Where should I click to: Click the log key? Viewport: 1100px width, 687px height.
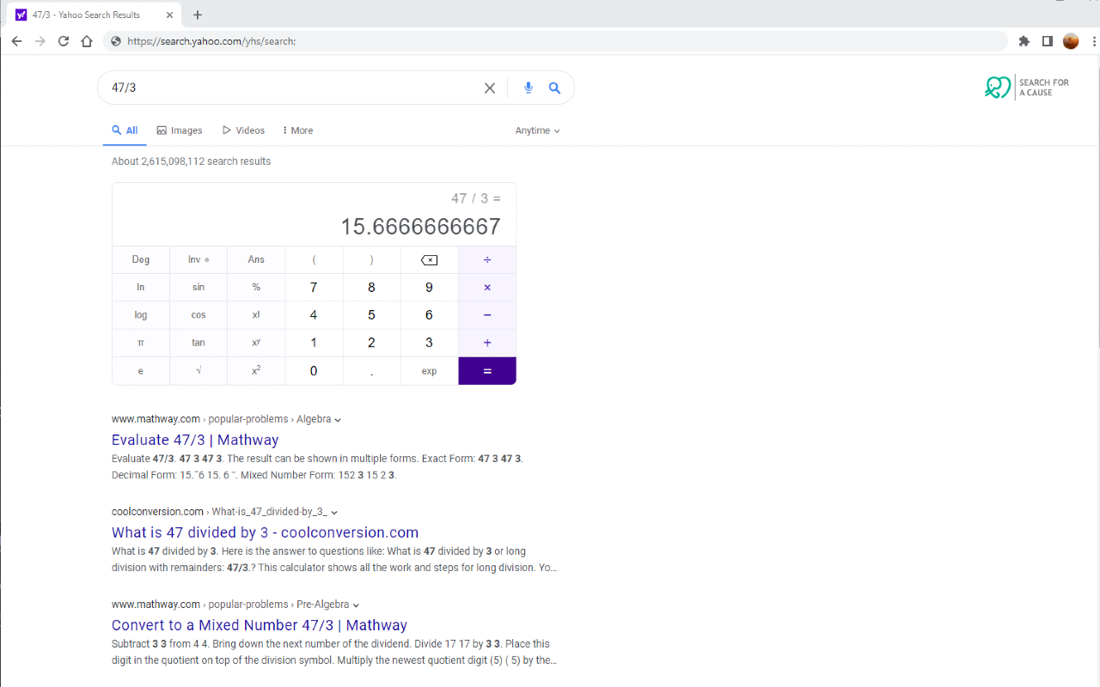click(141, 315)
